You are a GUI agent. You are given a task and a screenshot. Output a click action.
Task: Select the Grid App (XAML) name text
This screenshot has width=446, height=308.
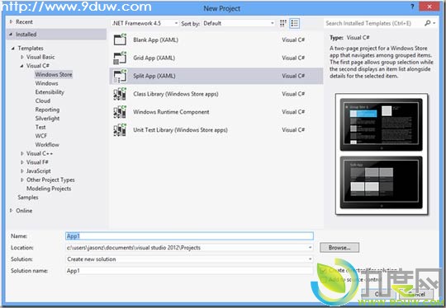[154, 58]
